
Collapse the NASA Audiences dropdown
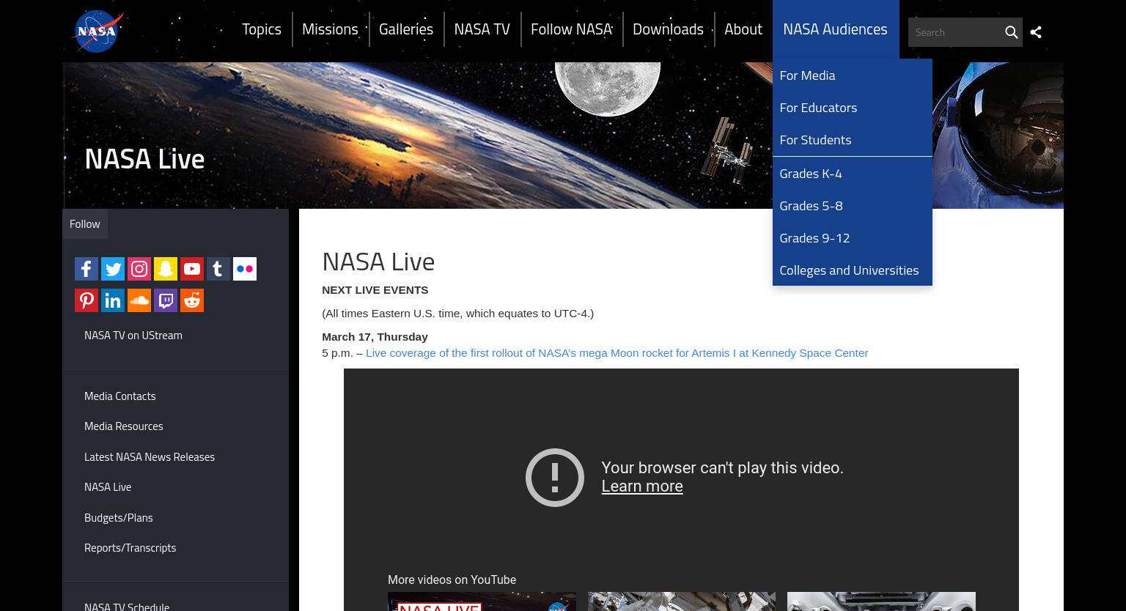835,29
